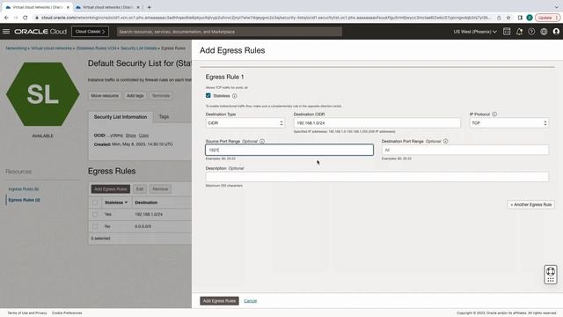Go to Oracle Cloud home logo
This screenshot has height=317, width=563.
pyautogui.click(x=40, y=32)
